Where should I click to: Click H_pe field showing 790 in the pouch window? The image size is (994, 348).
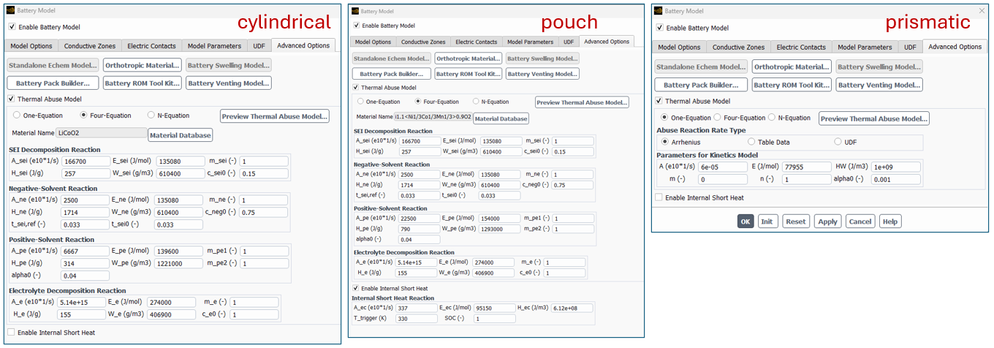click(x=420, y=229)
